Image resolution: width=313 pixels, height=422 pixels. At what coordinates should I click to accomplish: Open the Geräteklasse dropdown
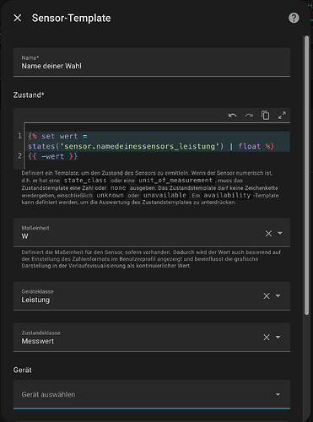click(x=278, y=296)
